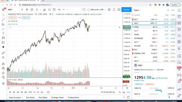Select the patterns drawing tool

[x=3, y=38]
